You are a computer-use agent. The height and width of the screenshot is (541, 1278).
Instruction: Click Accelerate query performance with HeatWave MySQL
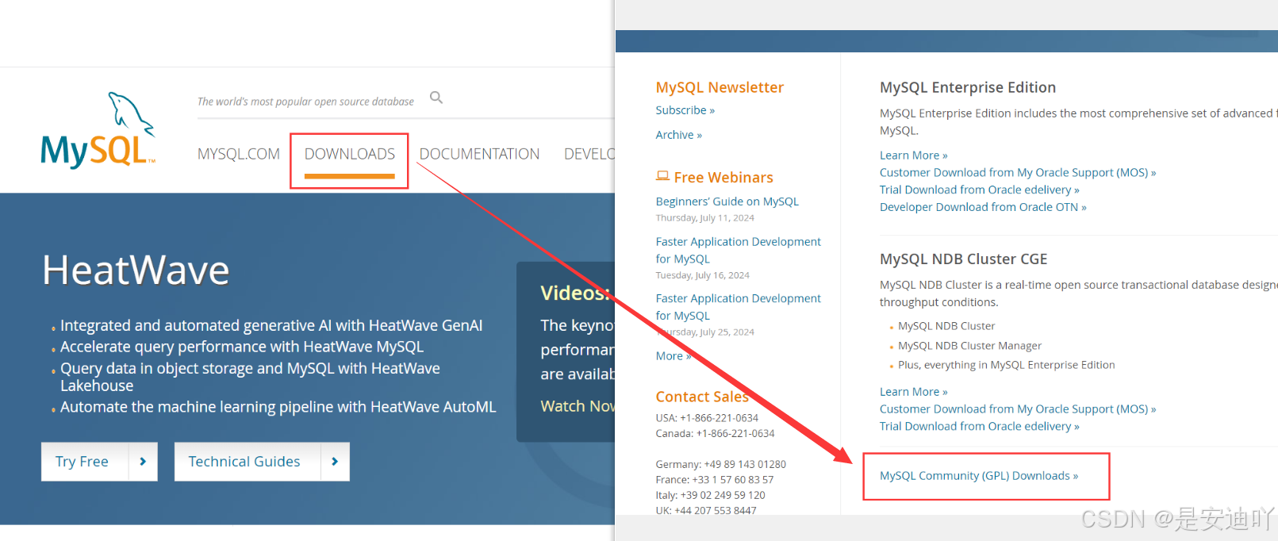[x=242, y=347]
